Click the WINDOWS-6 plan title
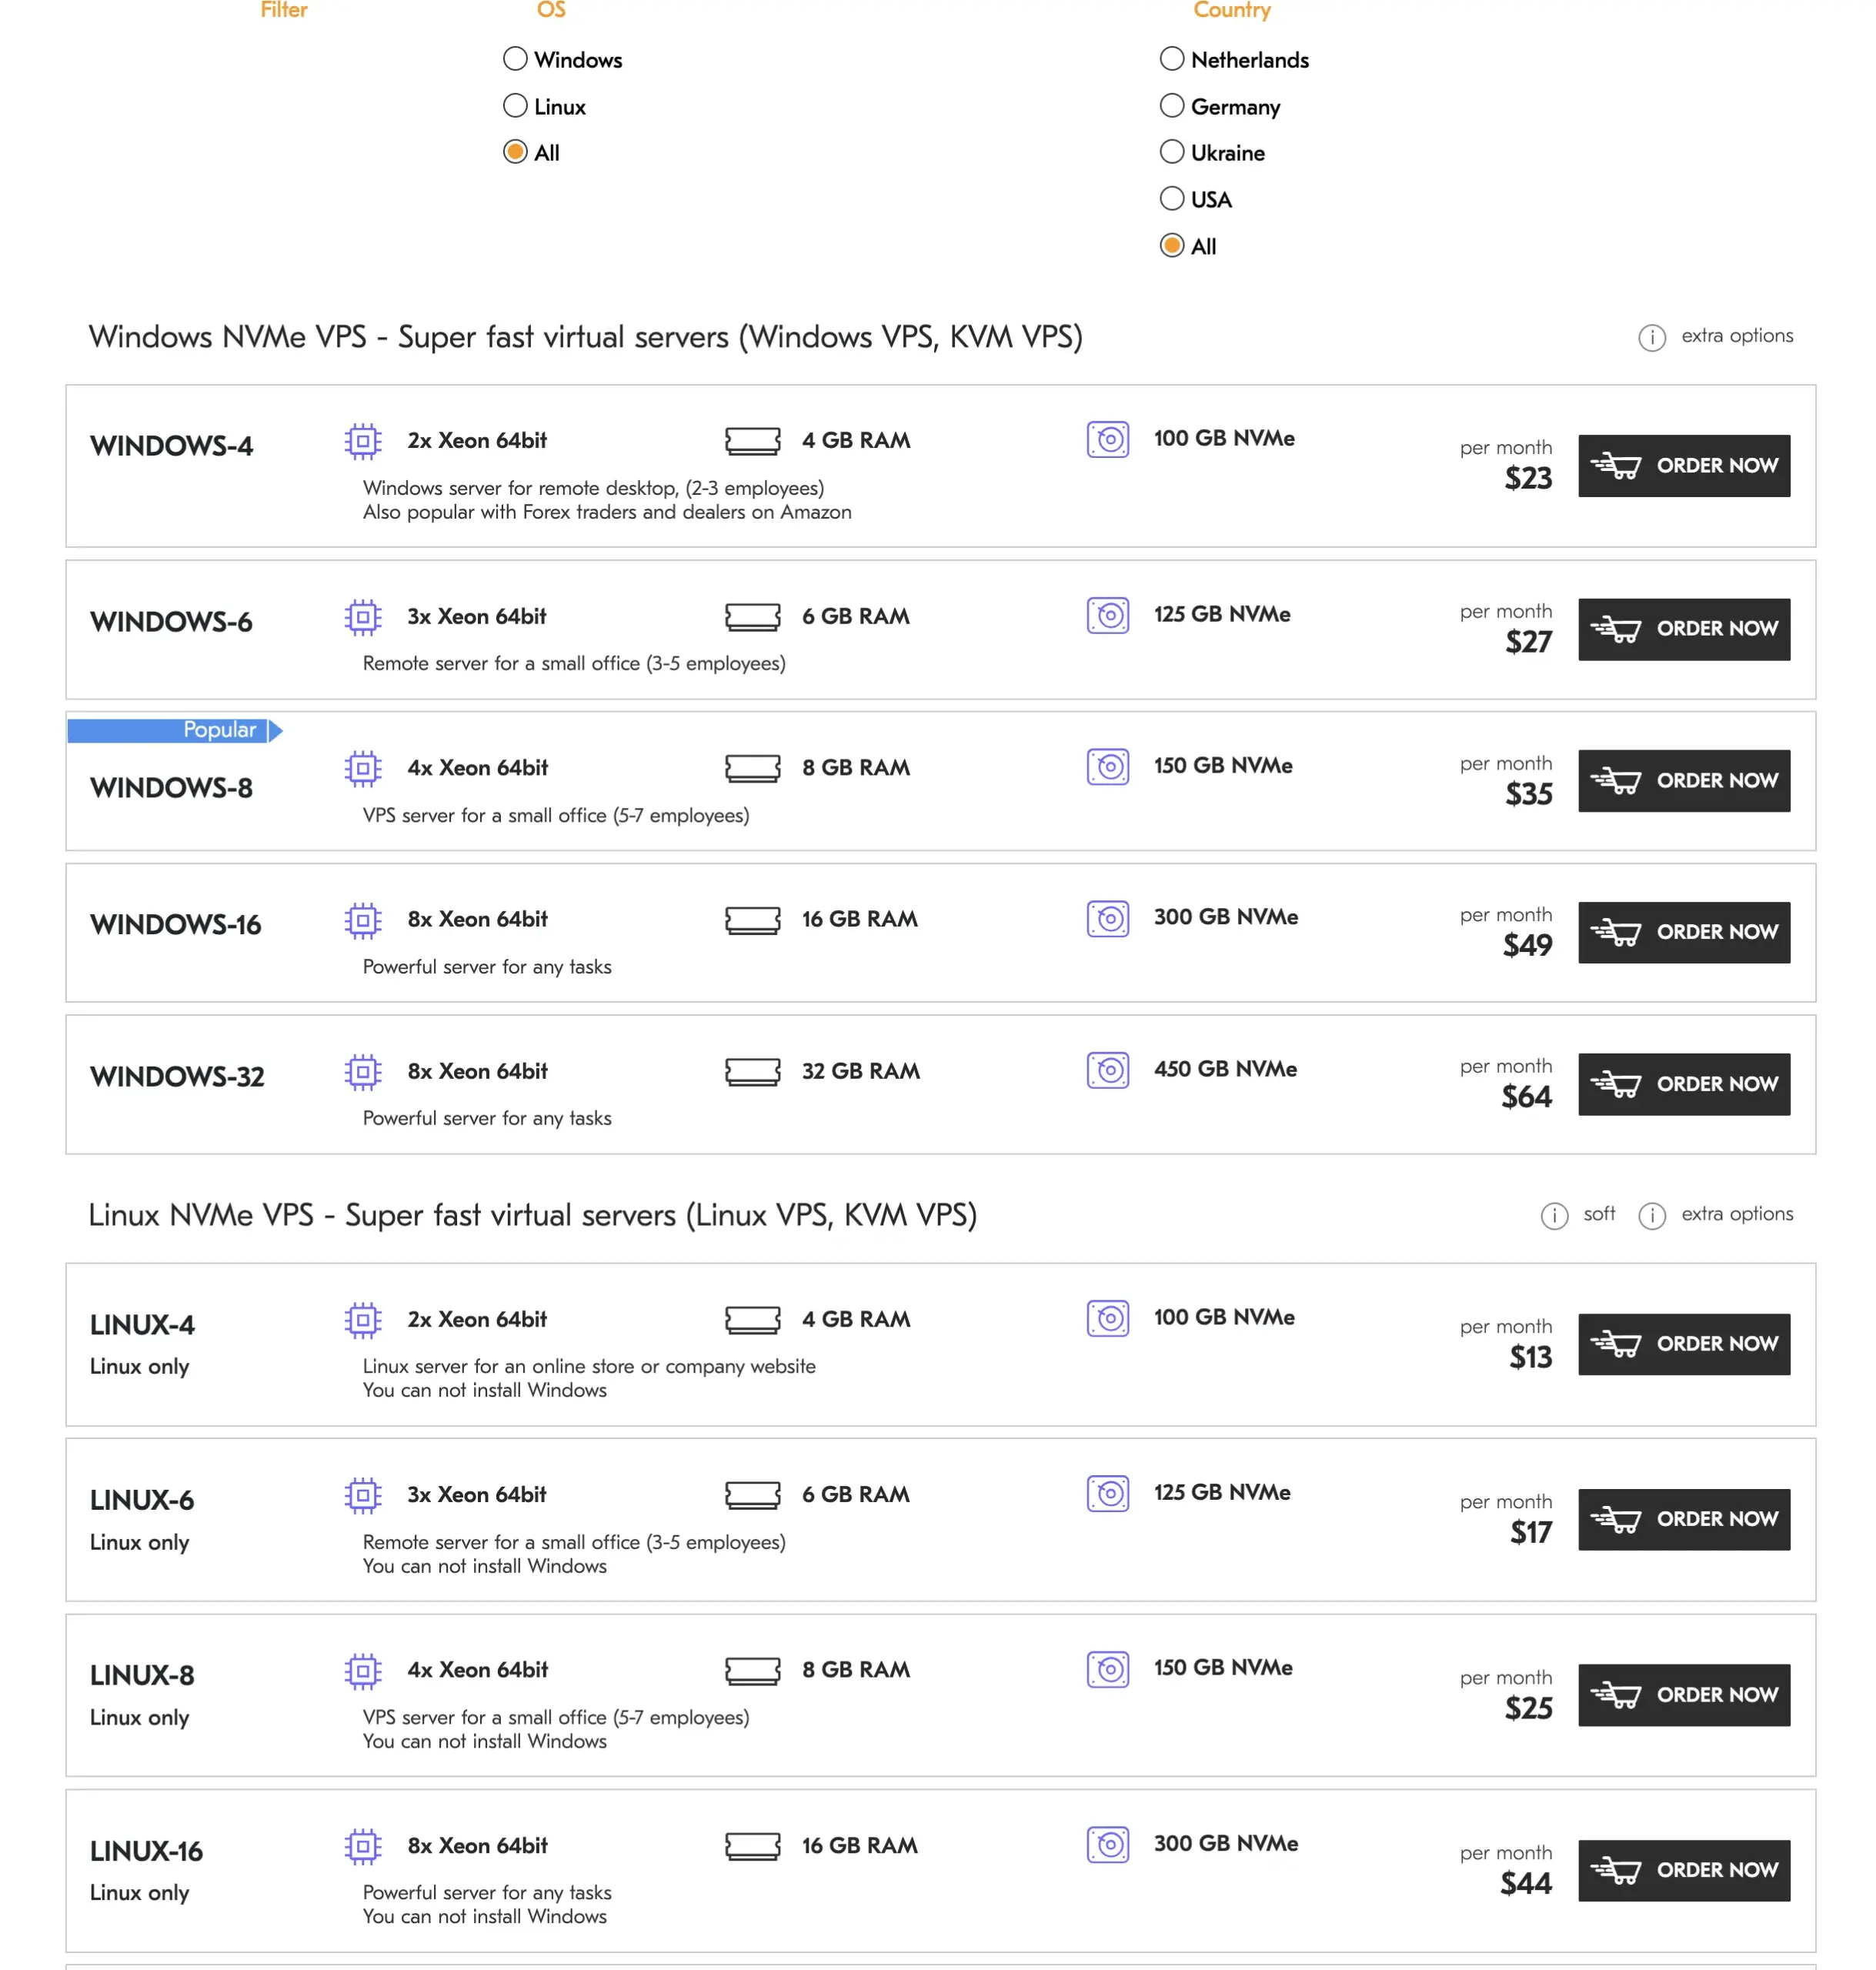Screen dimensions: 1876x1970 pyautogui.click(x=171, y=622)
